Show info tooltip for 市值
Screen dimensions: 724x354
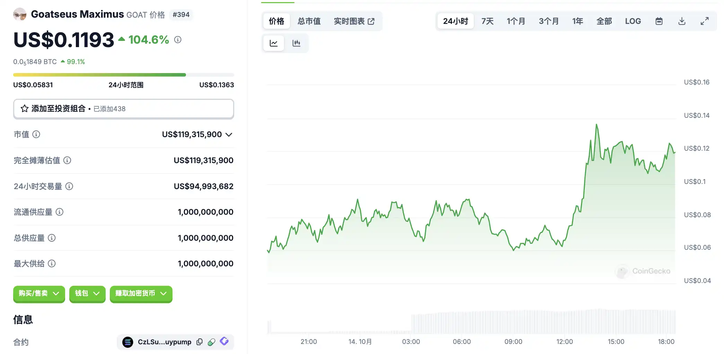[x=36, y=134]
